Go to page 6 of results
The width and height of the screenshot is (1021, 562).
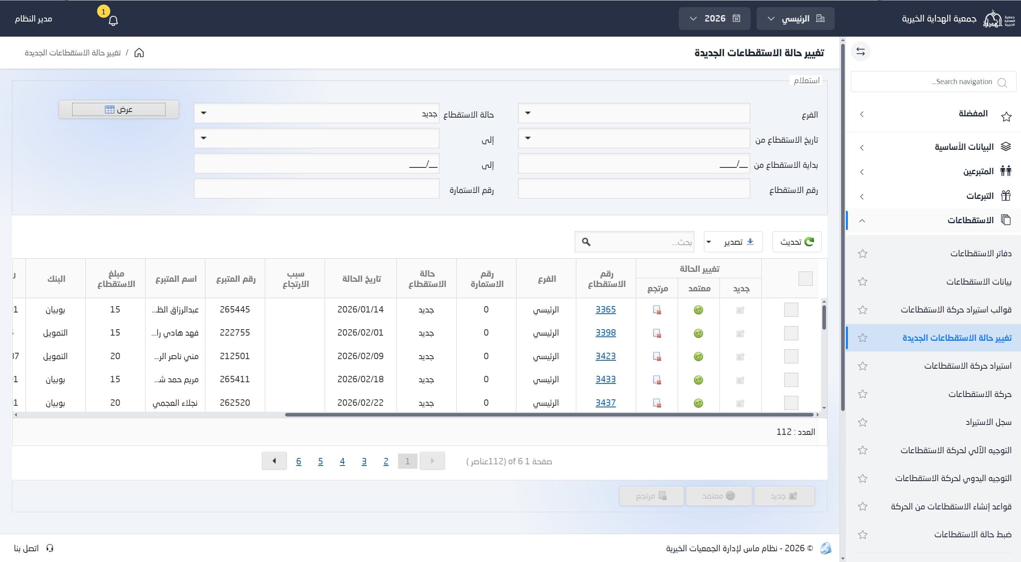[299, 462]
